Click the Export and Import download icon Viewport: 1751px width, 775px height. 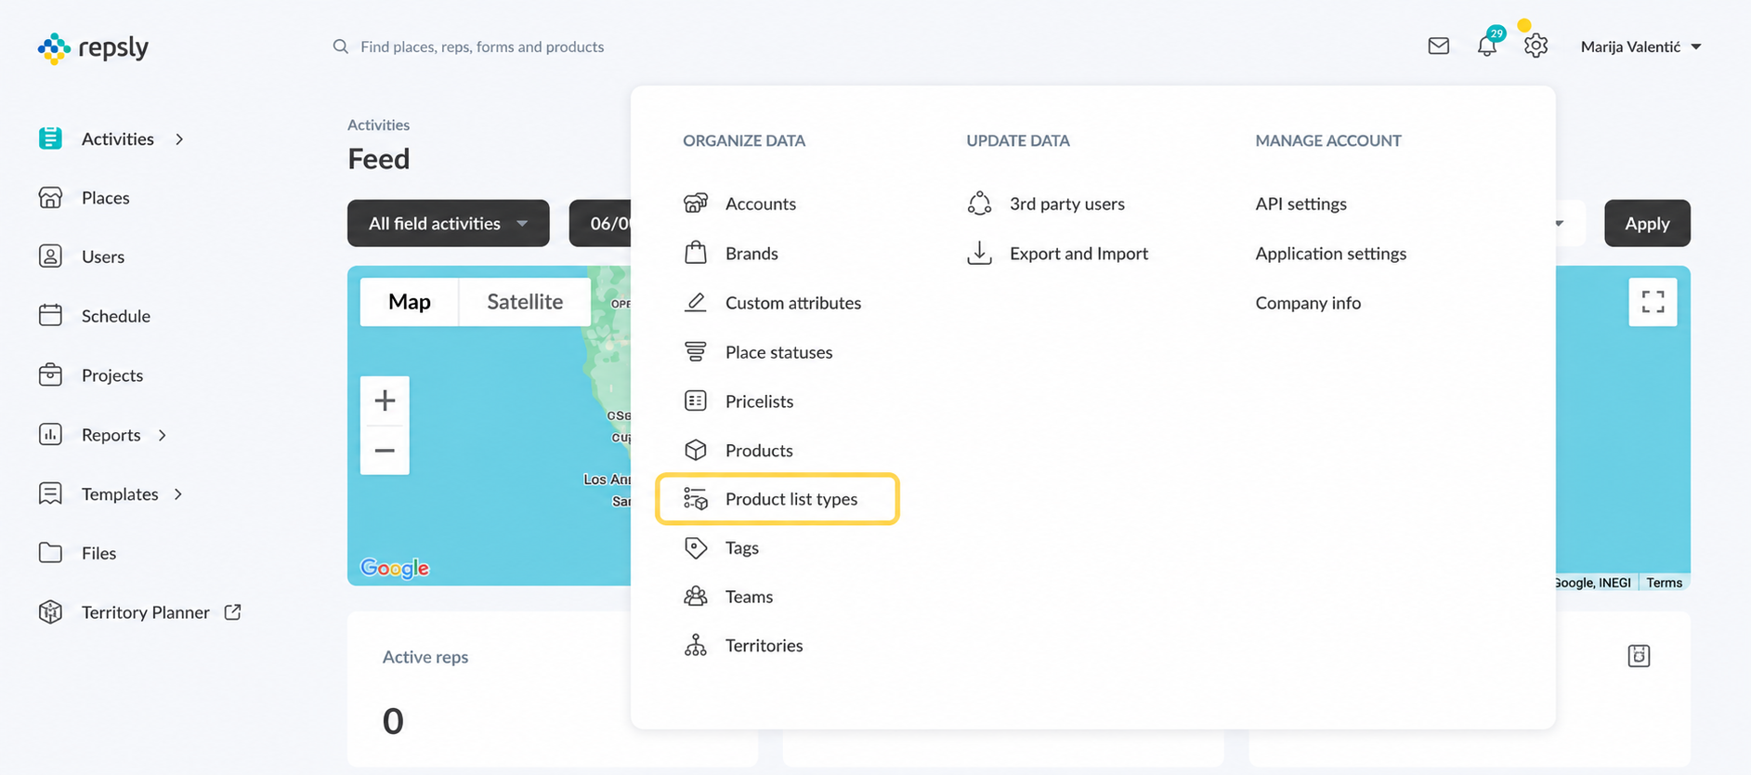click(979, 253)
